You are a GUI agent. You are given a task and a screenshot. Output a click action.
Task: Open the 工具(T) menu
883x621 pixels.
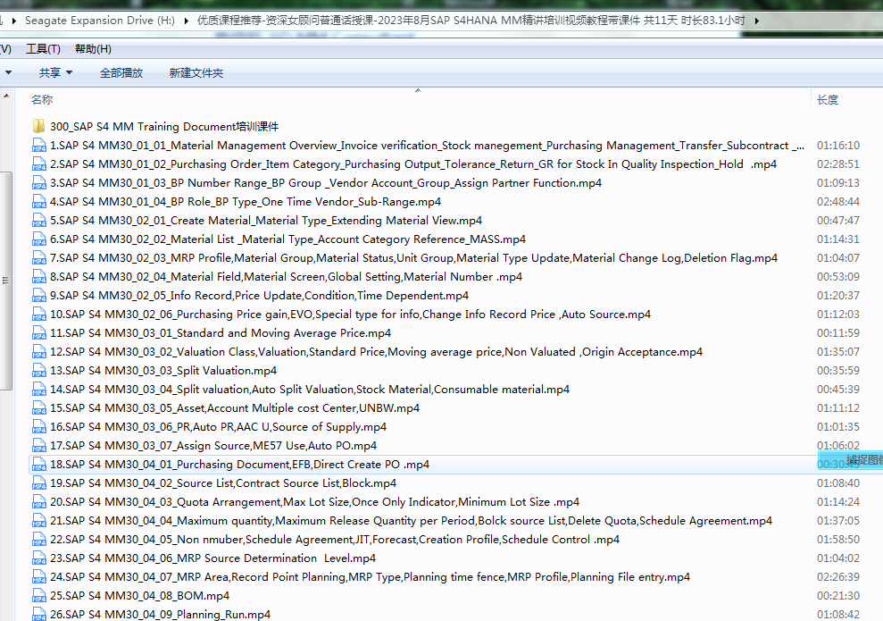tap(43, 49)
